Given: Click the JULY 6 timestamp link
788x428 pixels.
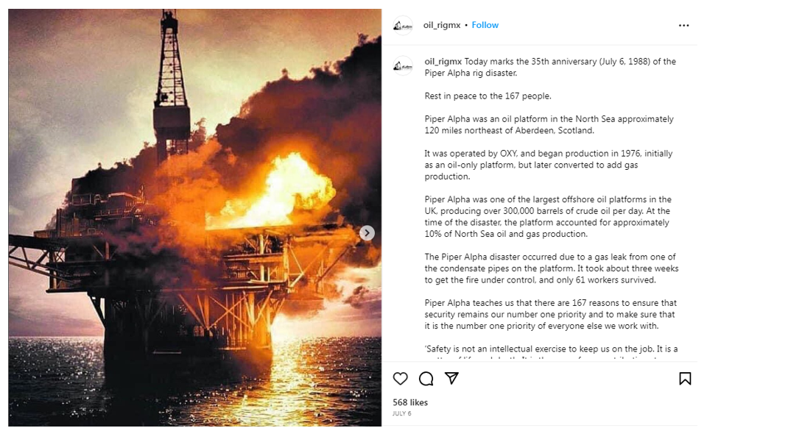Looking at the screenshot, I should 401,414.
